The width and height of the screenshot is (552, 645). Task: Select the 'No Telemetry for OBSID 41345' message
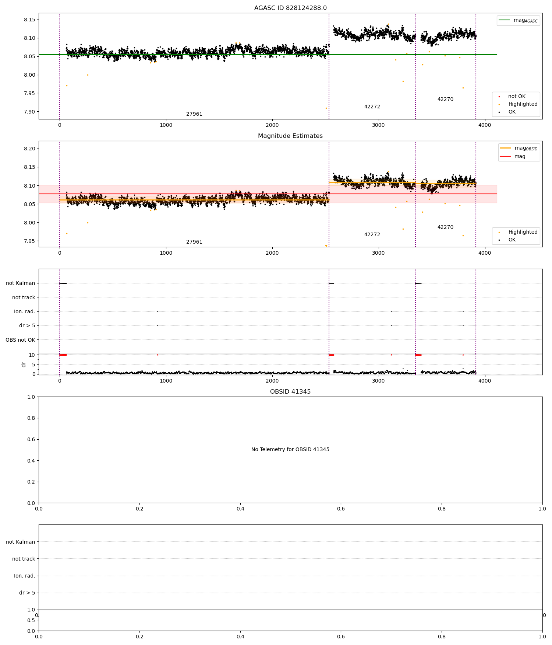290,450
